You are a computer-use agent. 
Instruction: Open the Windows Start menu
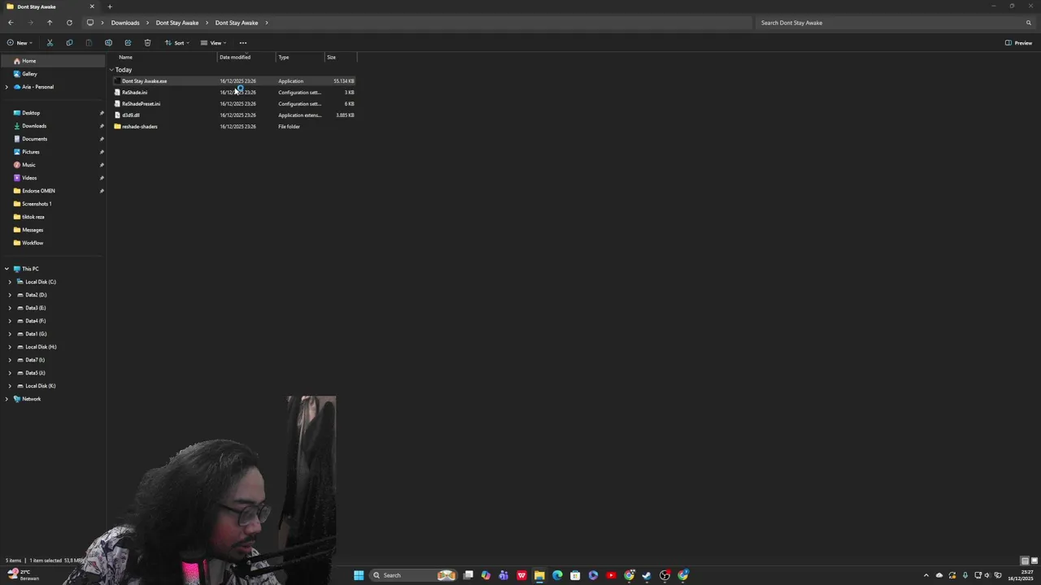[359, 575]
